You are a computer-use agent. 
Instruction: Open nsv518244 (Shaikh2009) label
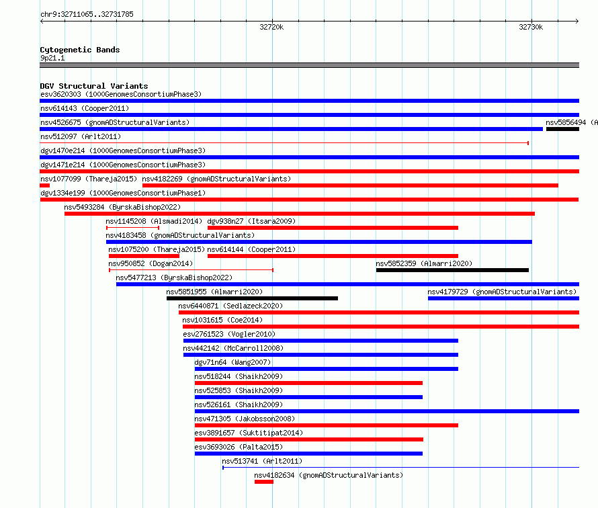point(239,376)
